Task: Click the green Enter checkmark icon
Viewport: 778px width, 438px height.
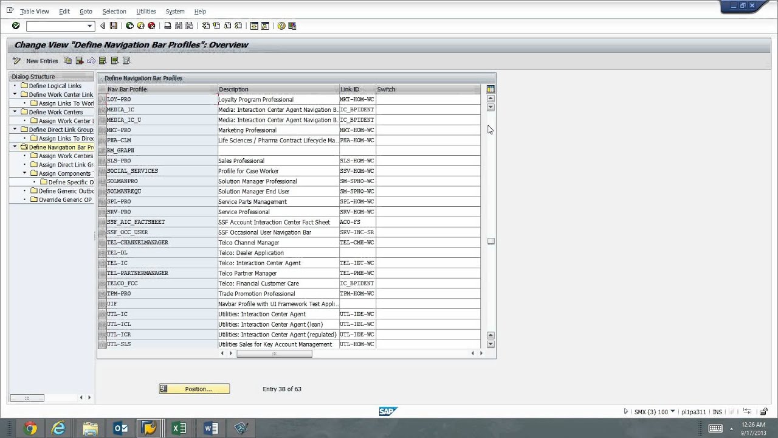Action: [16, 26]
